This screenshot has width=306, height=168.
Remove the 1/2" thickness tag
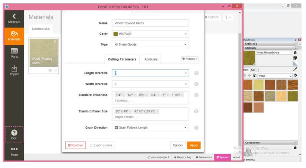135,95
